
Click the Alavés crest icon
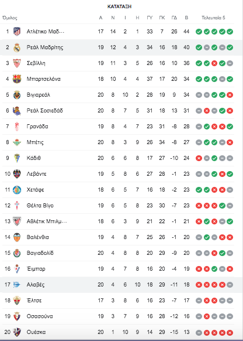click(17, 285)
